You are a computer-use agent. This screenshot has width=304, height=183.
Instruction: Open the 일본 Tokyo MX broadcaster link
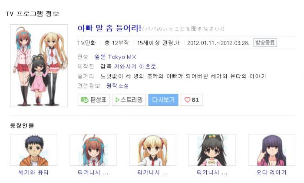[116, 57]
